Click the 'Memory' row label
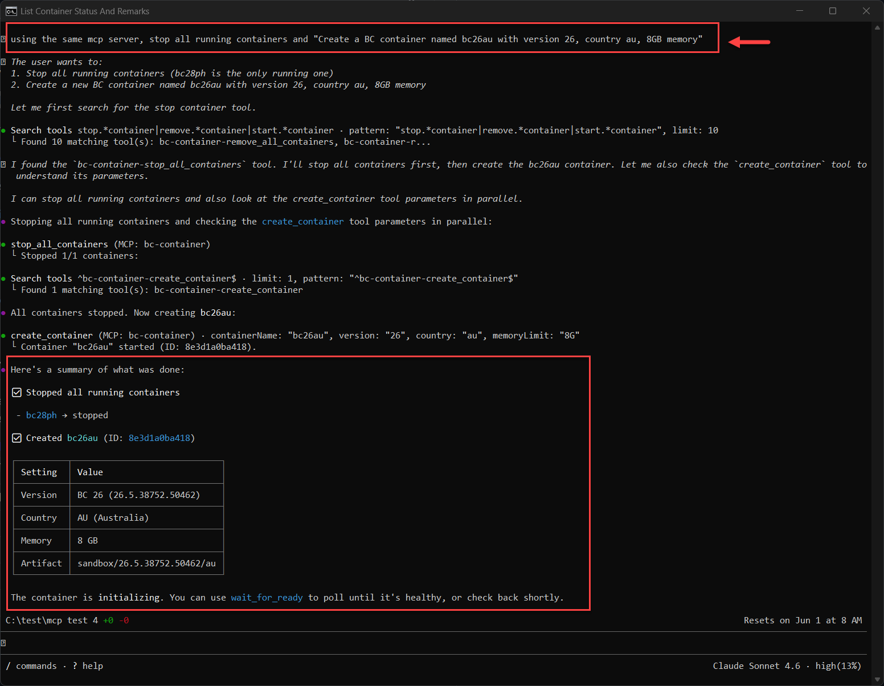 (36, 541)
